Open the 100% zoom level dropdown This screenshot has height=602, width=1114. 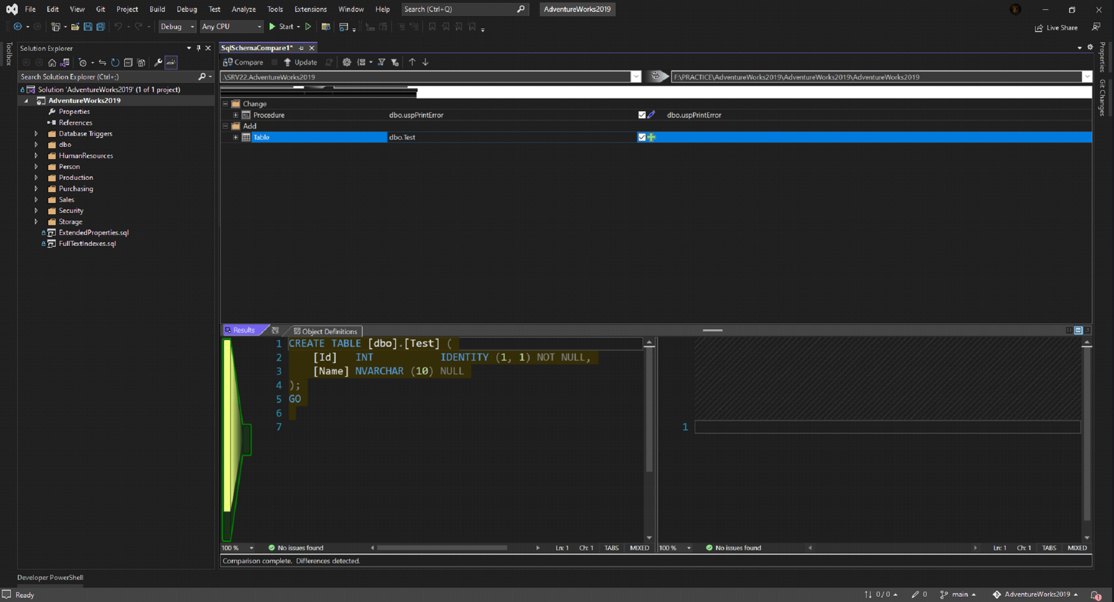238,548
